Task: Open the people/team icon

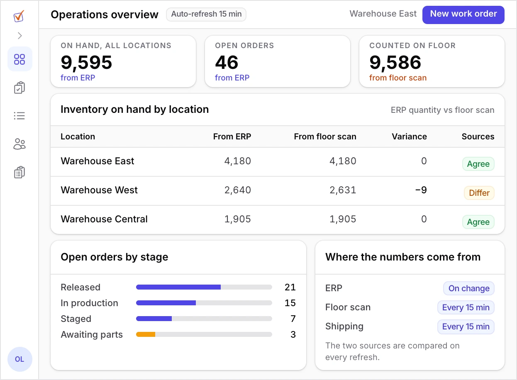Action: coord(20,144)
